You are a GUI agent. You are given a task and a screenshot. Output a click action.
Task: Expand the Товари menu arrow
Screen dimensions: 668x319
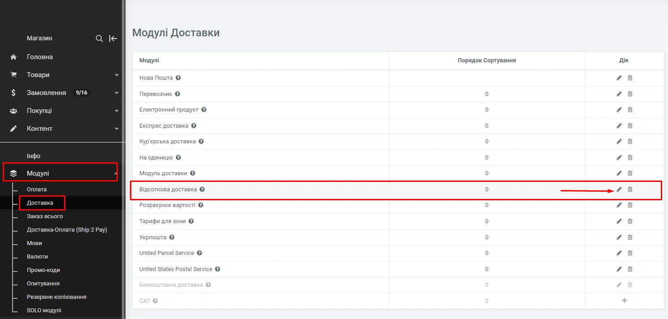[x=116, y=75]
